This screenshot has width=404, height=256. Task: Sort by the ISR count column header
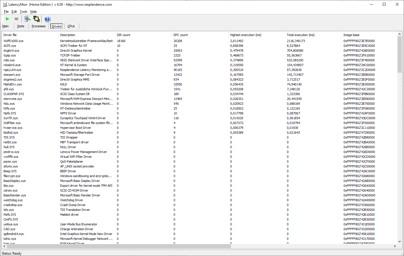pos(143,35)
